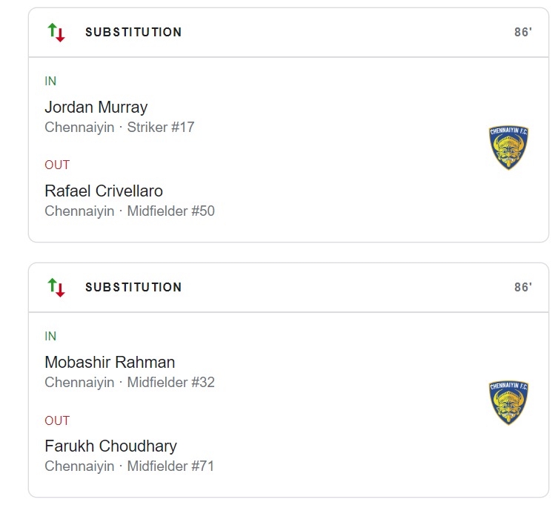The image size is (558, 505).
Task: Click substitution arrows icon in Mobashir Rahman card
Action: 56,288
